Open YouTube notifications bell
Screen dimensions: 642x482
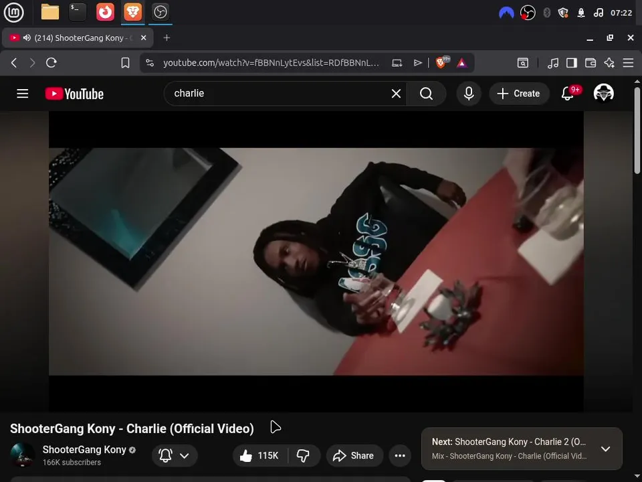pos(568,94)
